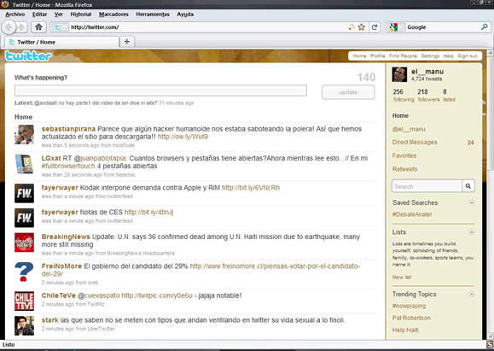Viewport: 494px width, 351px height.
Task: Open #DebateAnatel saved search
Action: 412,214
